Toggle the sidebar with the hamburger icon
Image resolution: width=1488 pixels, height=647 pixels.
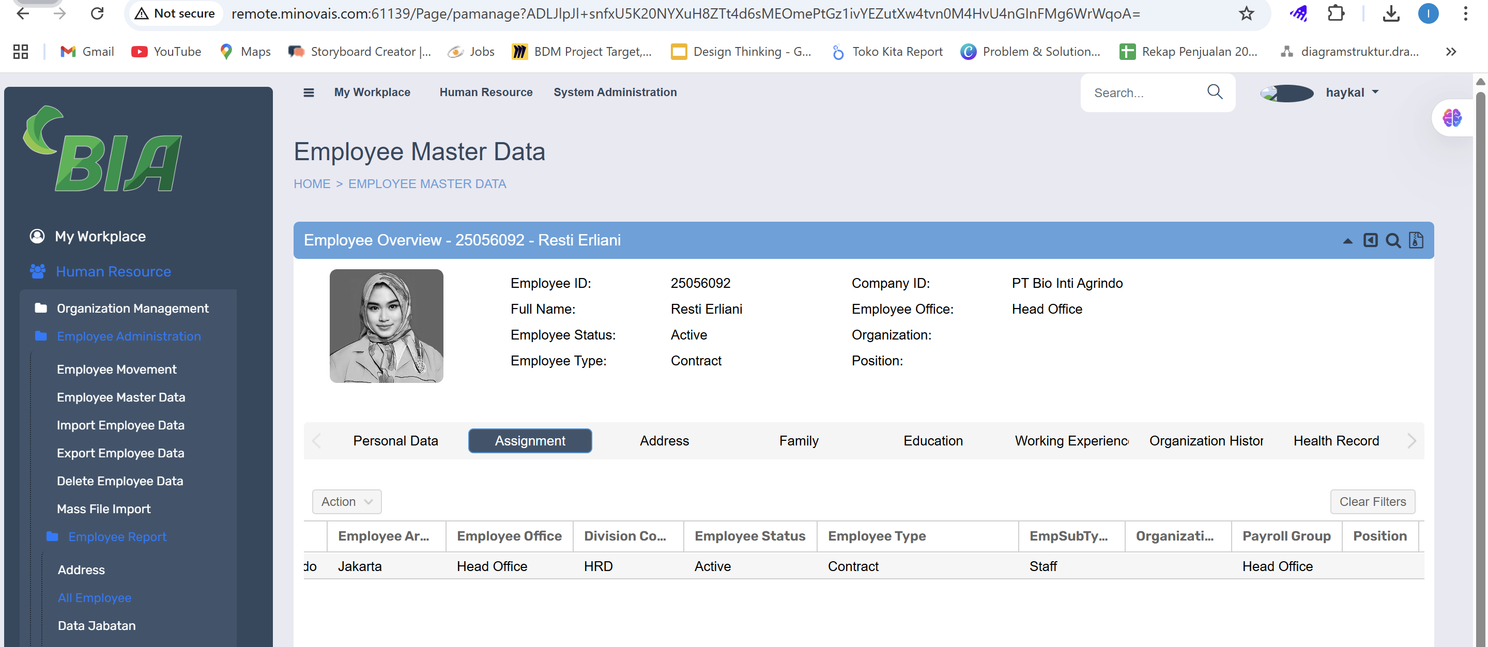click(x=309, y=93)
